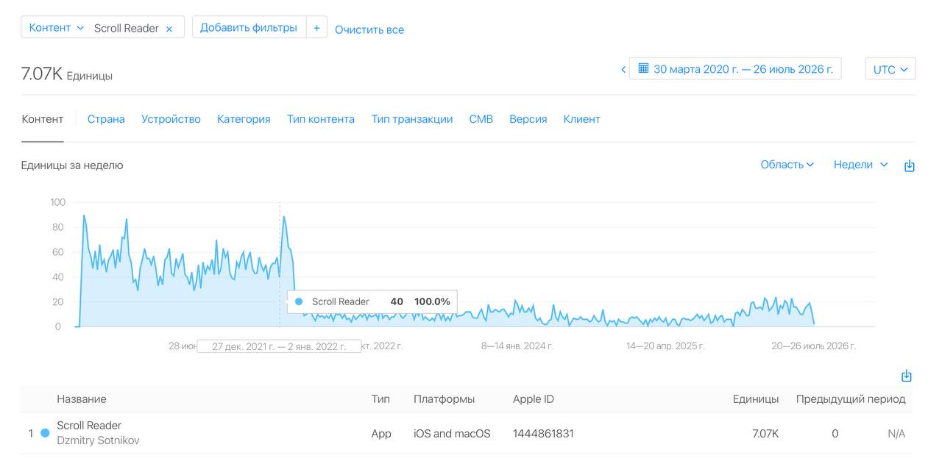Click the Очистить все link
This screenshot has width=942, height=472.
coord(369,29)
